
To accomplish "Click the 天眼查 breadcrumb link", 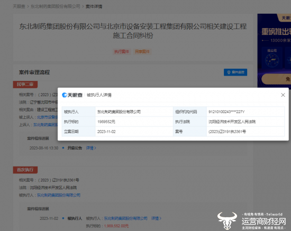I will tap(19, 6).
